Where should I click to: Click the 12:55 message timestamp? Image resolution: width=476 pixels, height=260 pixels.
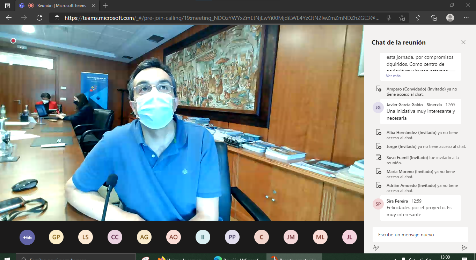451,104
